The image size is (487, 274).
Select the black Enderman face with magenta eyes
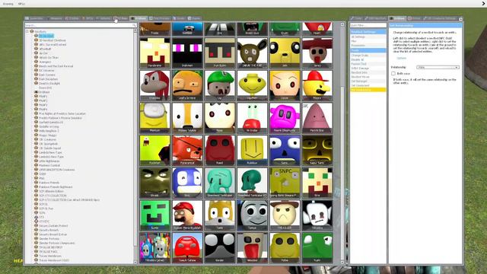coord(187,53)
